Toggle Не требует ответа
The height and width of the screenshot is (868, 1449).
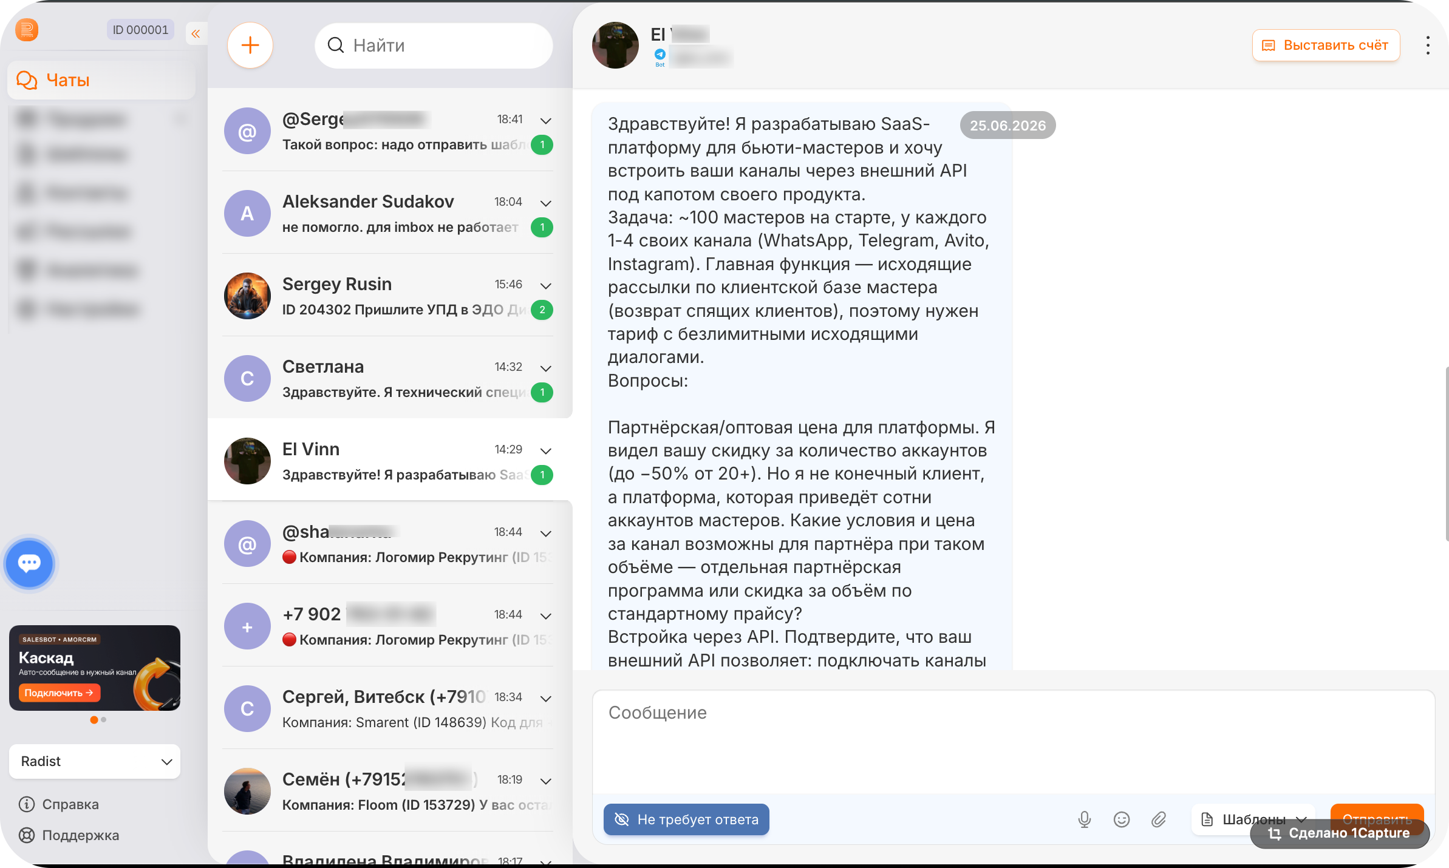[x=686, y=819]
